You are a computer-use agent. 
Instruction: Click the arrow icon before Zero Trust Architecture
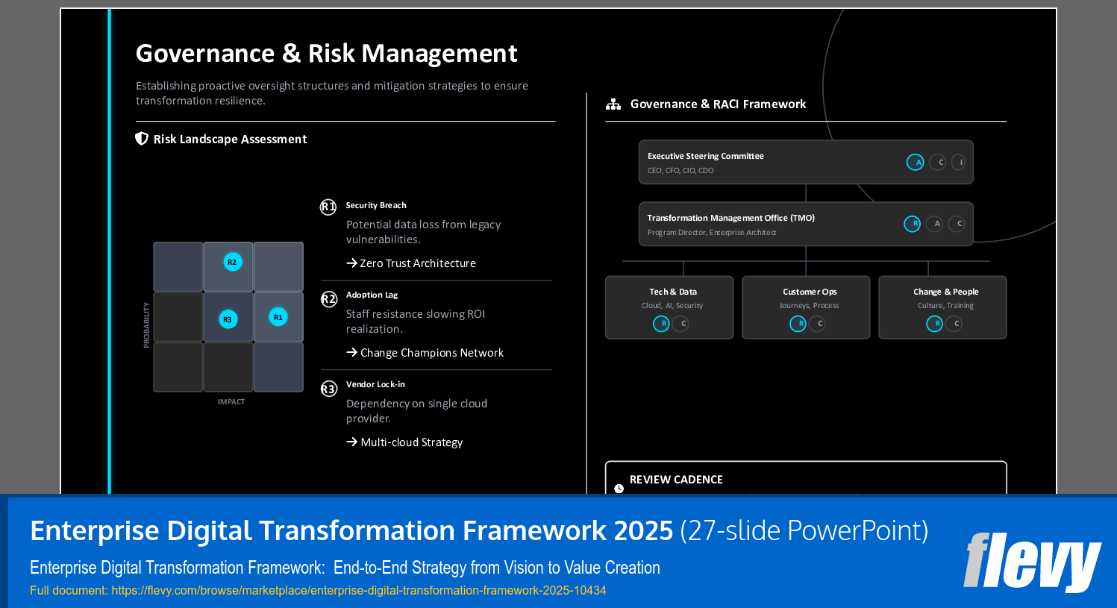351,263
